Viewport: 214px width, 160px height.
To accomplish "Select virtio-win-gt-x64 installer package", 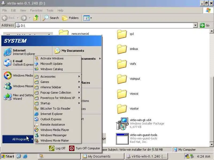I will tap(140, 123).
